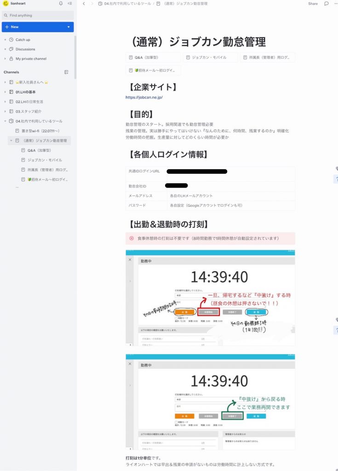Click the Channels section header

tap(11, 72)
